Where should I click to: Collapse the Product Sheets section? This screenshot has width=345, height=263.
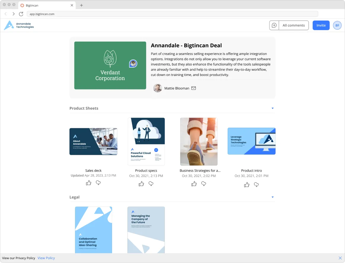pyautogui.click(x=273, y=108)
